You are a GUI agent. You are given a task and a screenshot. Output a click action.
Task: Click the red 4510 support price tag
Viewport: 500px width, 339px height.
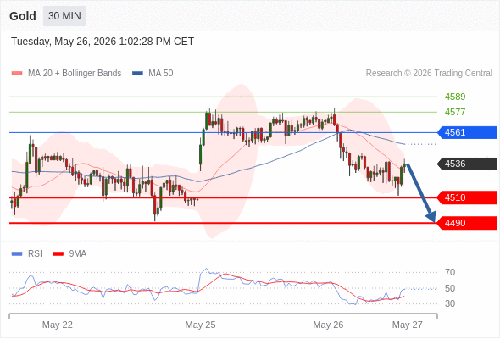click(467, 197)
